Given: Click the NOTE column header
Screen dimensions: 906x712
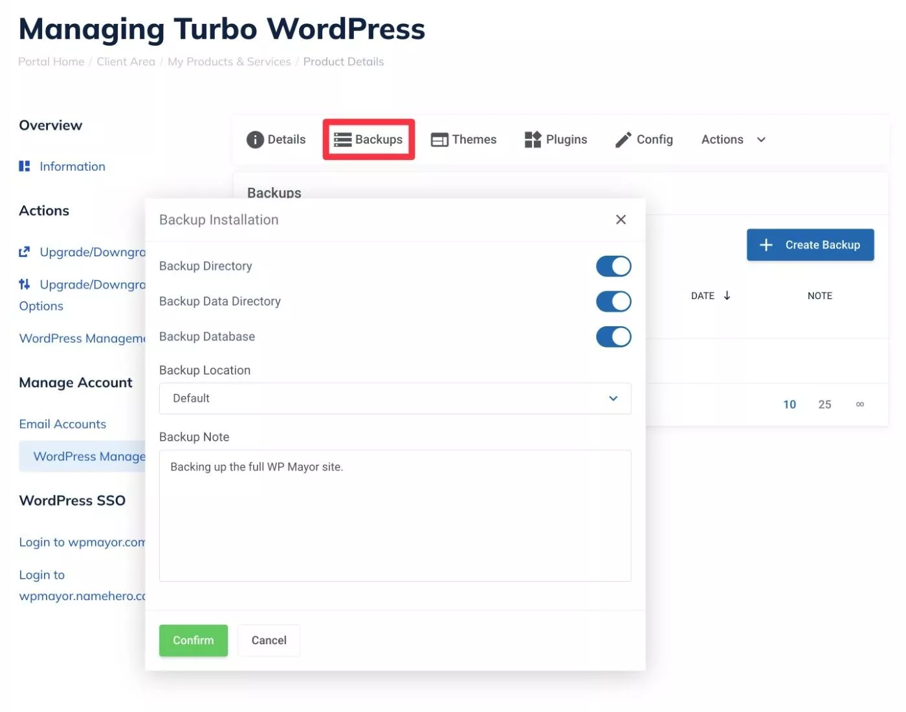Looking at the screenshot, I should click(x=820, y=296).
